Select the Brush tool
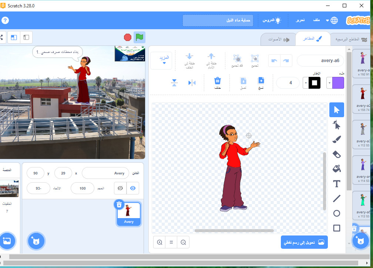The width and height of the screenshot is (373, 268). pos(337,139)
